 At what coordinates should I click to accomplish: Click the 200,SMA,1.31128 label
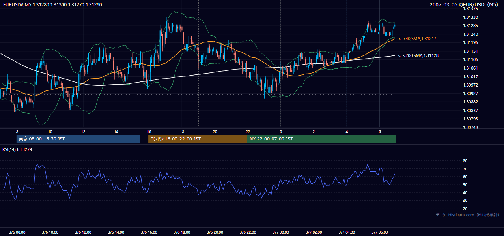[x=418, y=55]
